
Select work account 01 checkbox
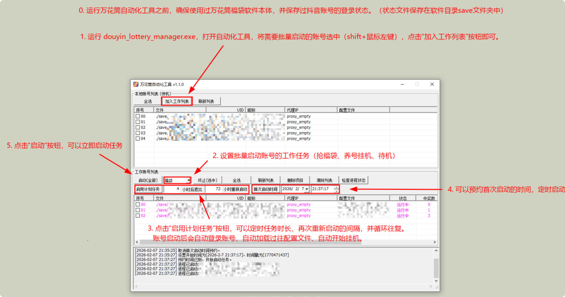138,210
